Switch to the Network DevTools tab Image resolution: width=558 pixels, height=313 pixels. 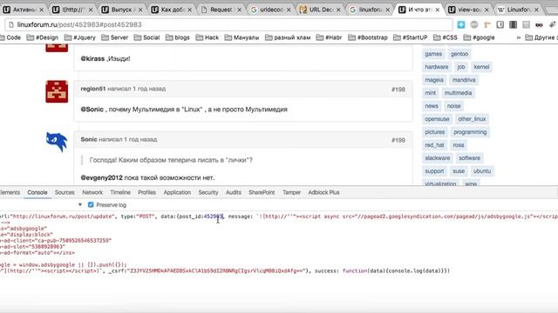[92, 192]
